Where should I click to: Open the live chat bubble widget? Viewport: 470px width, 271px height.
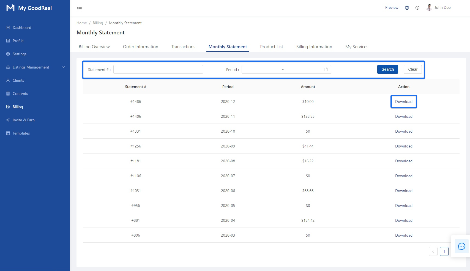coord(461,246)
